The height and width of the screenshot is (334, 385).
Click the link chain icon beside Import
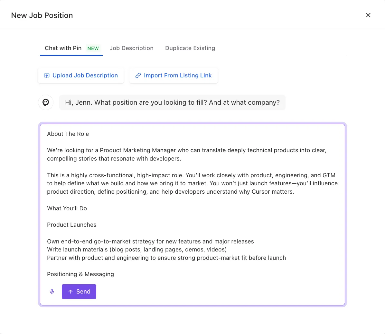(x=138, y=75)
